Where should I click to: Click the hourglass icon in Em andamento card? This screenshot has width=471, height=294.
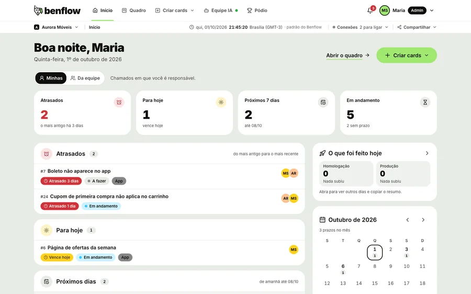pos(425,103)
